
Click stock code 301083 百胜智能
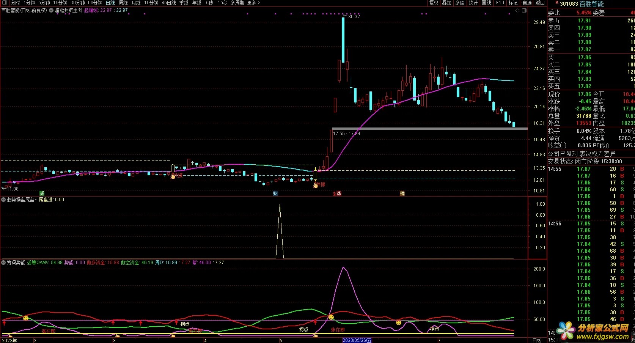click(582, 4)
